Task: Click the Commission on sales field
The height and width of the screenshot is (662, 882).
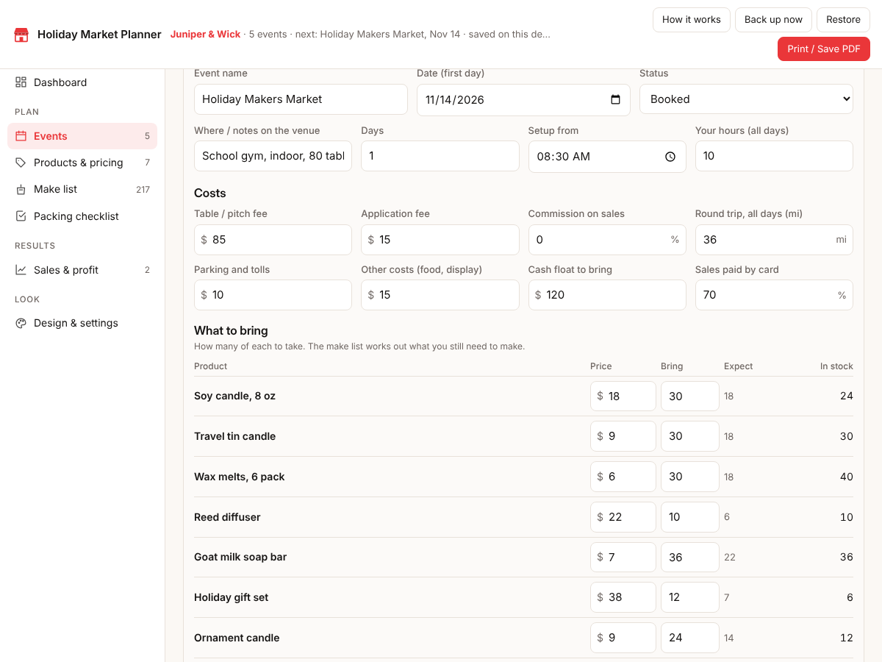Action: point(607,240)
